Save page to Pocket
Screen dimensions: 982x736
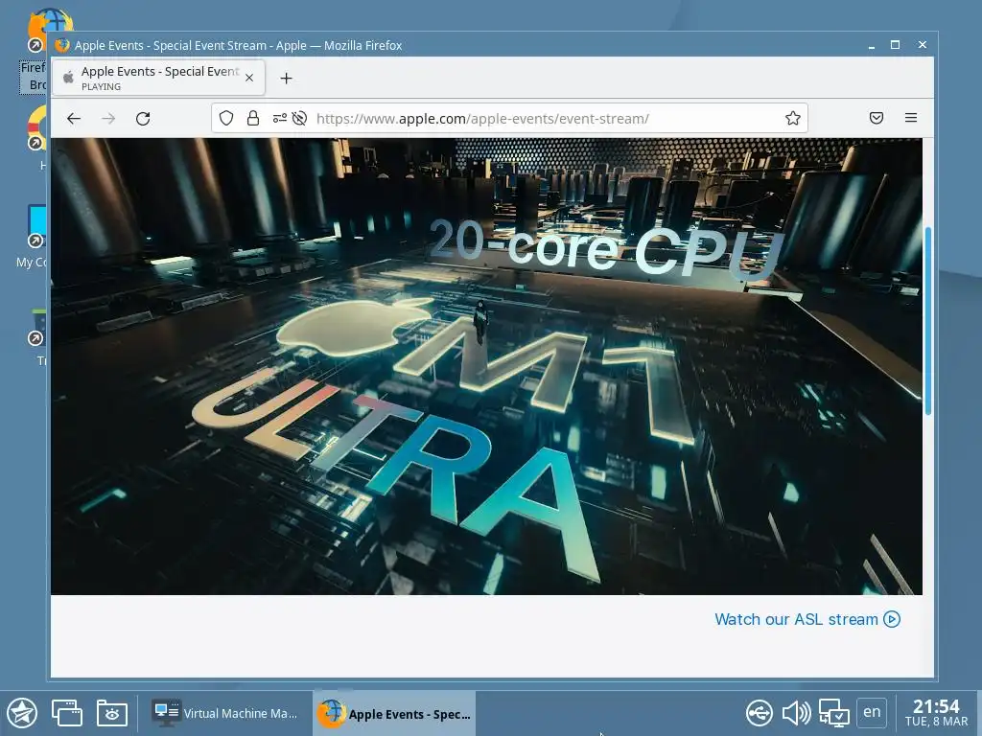point(877,118)
